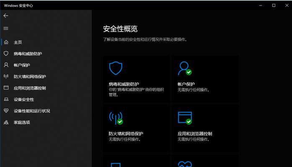Open the hamburger navigation menu

point(6,28)
